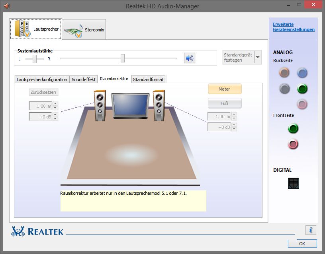Click the right speaker distance field 1.00 m
The image size is (325, 254).
point(219,116)
